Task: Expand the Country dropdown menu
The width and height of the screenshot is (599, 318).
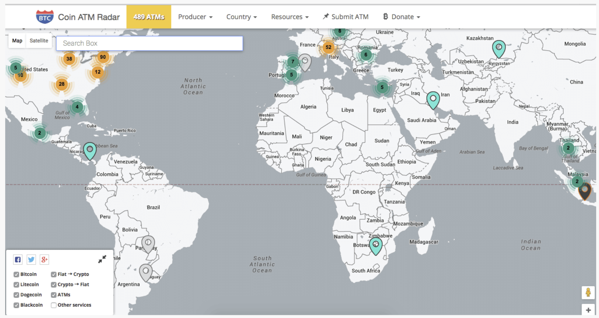Action: point(242,17)
